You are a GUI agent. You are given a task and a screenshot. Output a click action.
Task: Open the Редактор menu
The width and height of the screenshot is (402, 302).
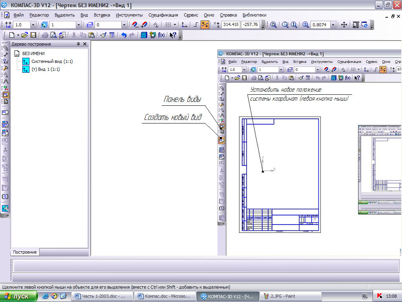pos(39,15)
